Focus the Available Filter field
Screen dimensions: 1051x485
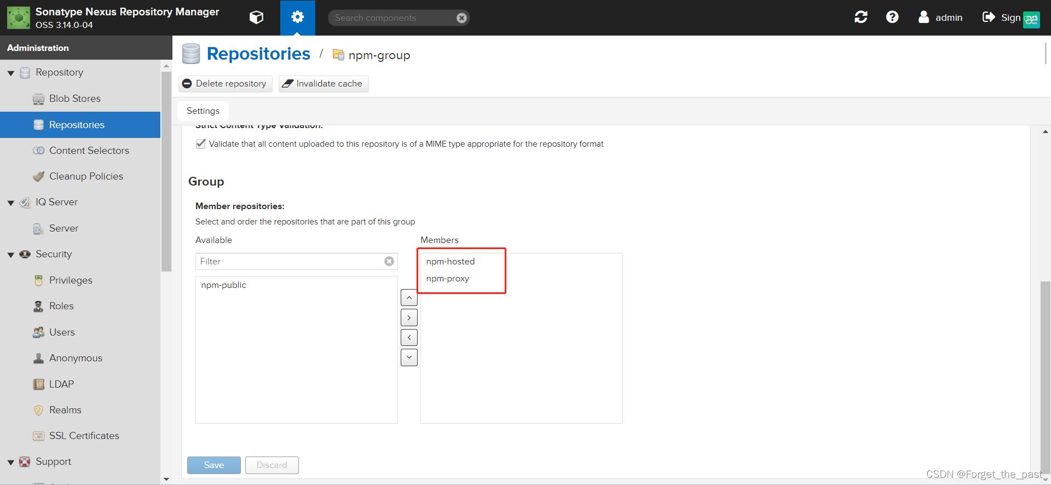[290, 262]
